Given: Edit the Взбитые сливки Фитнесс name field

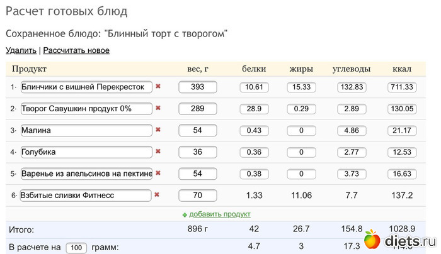Looking at the screenshot, I should click(86, 195).
